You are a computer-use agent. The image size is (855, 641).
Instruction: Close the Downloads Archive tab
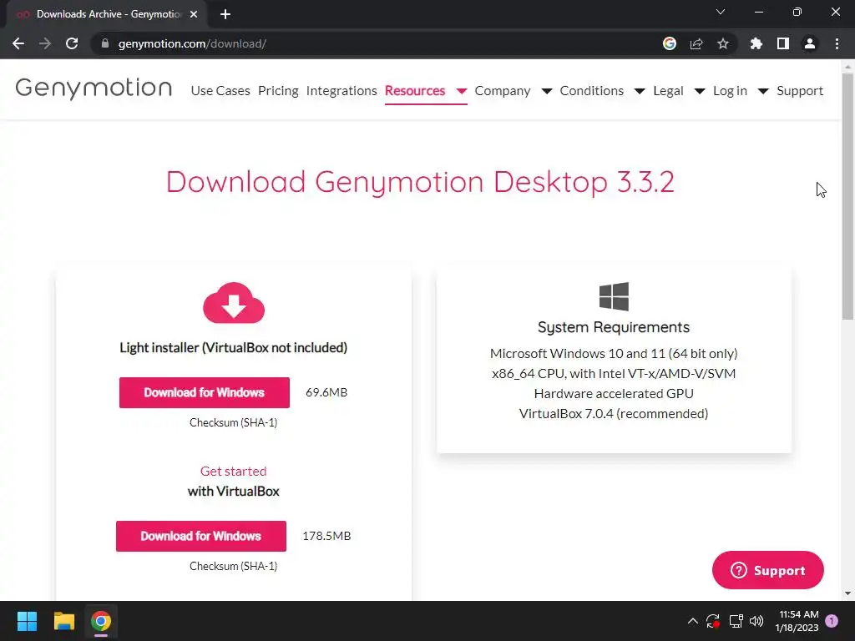pos(194,14)
